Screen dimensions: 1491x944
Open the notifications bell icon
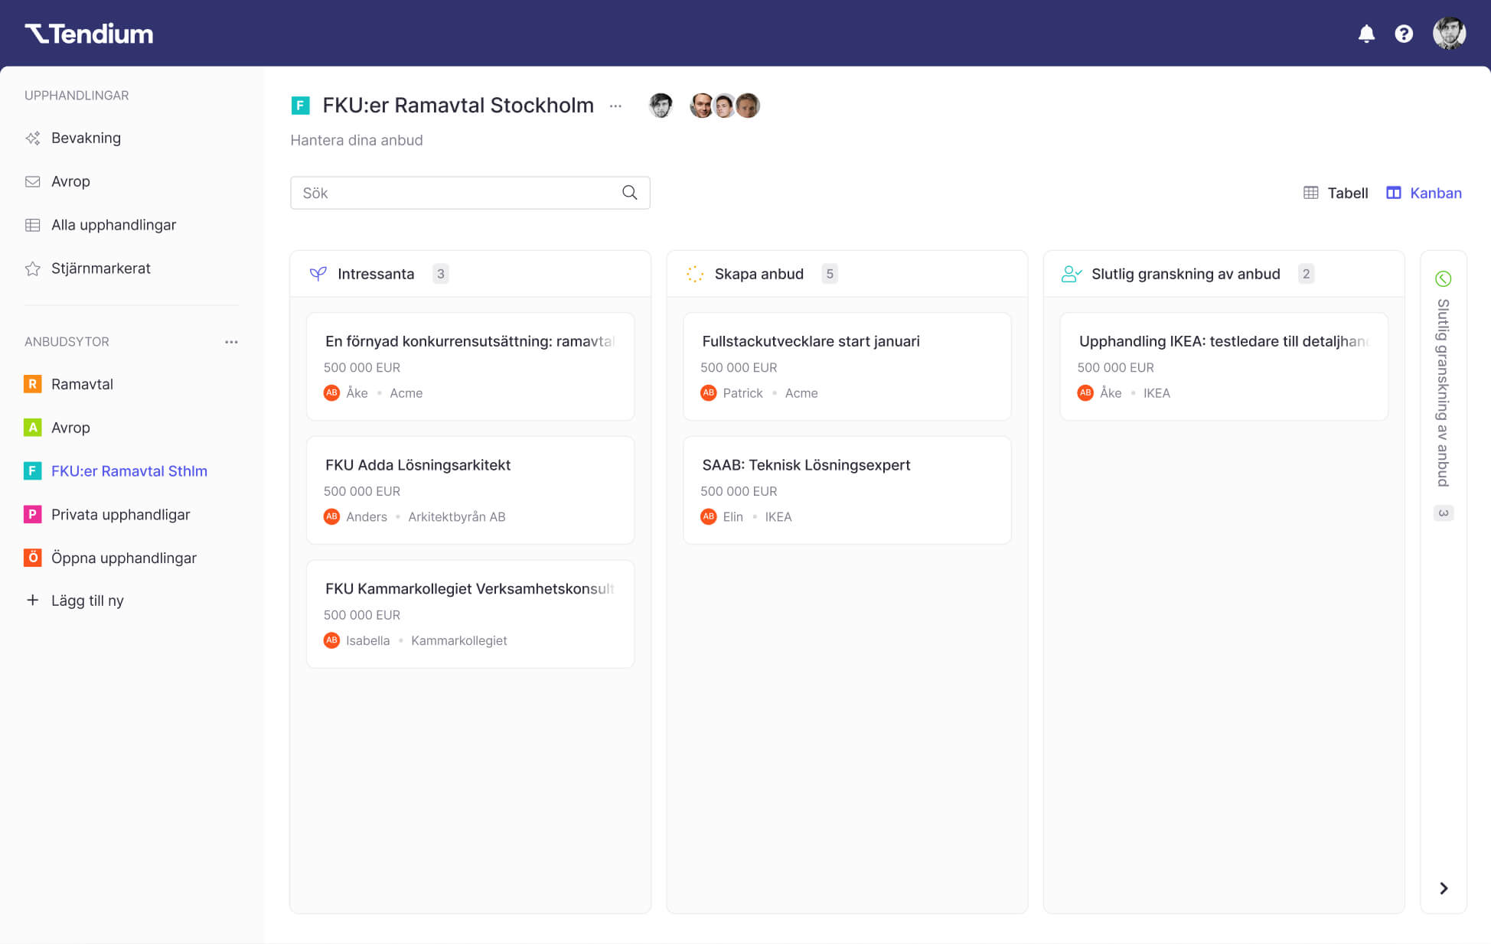(1366, 34)
